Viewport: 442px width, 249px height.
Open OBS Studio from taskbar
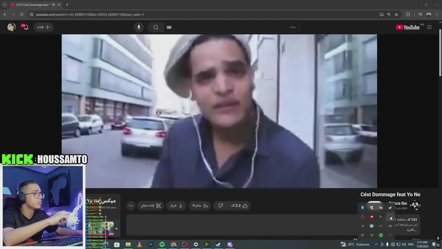click(x=185, y=245)
